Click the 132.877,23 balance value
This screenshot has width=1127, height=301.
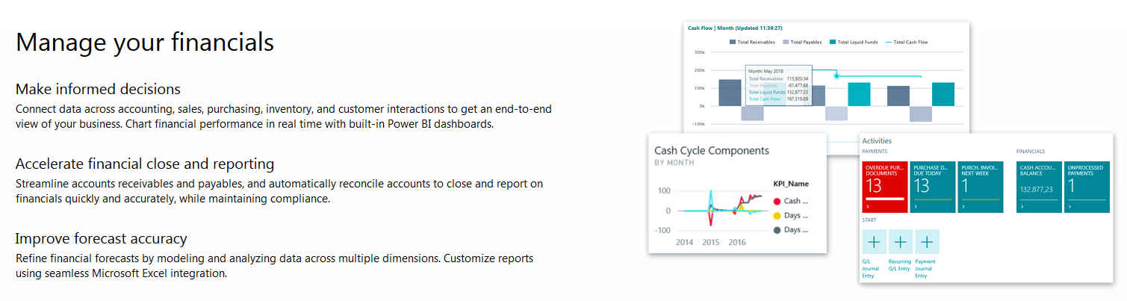click(1036, 190)
